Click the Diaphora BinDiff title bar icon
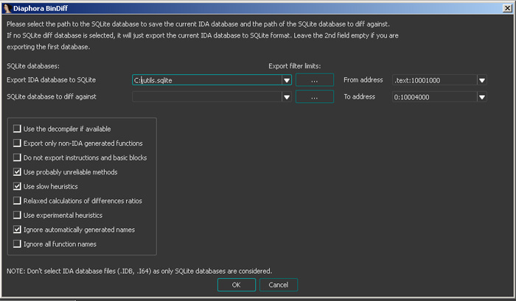The image size is (516, 301). coord(7,8)
